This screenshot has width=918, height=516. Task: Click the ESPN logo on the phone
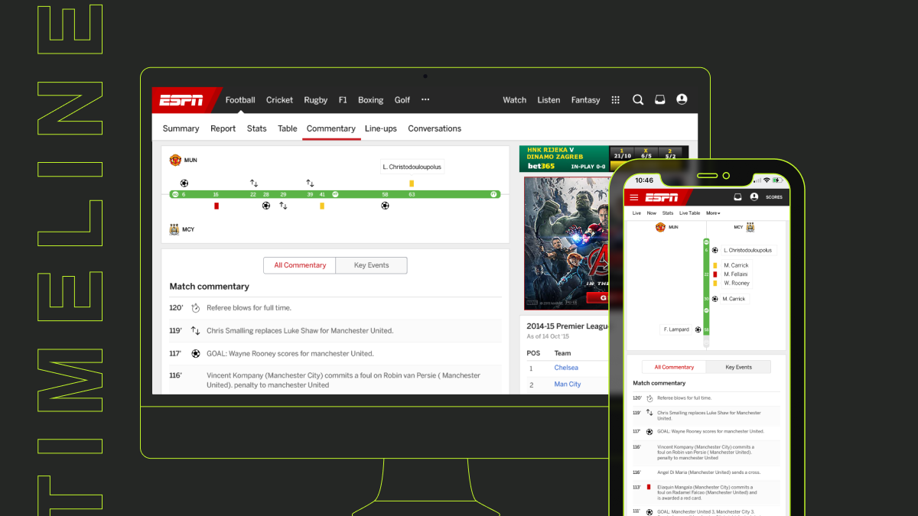tap(661, 197)
